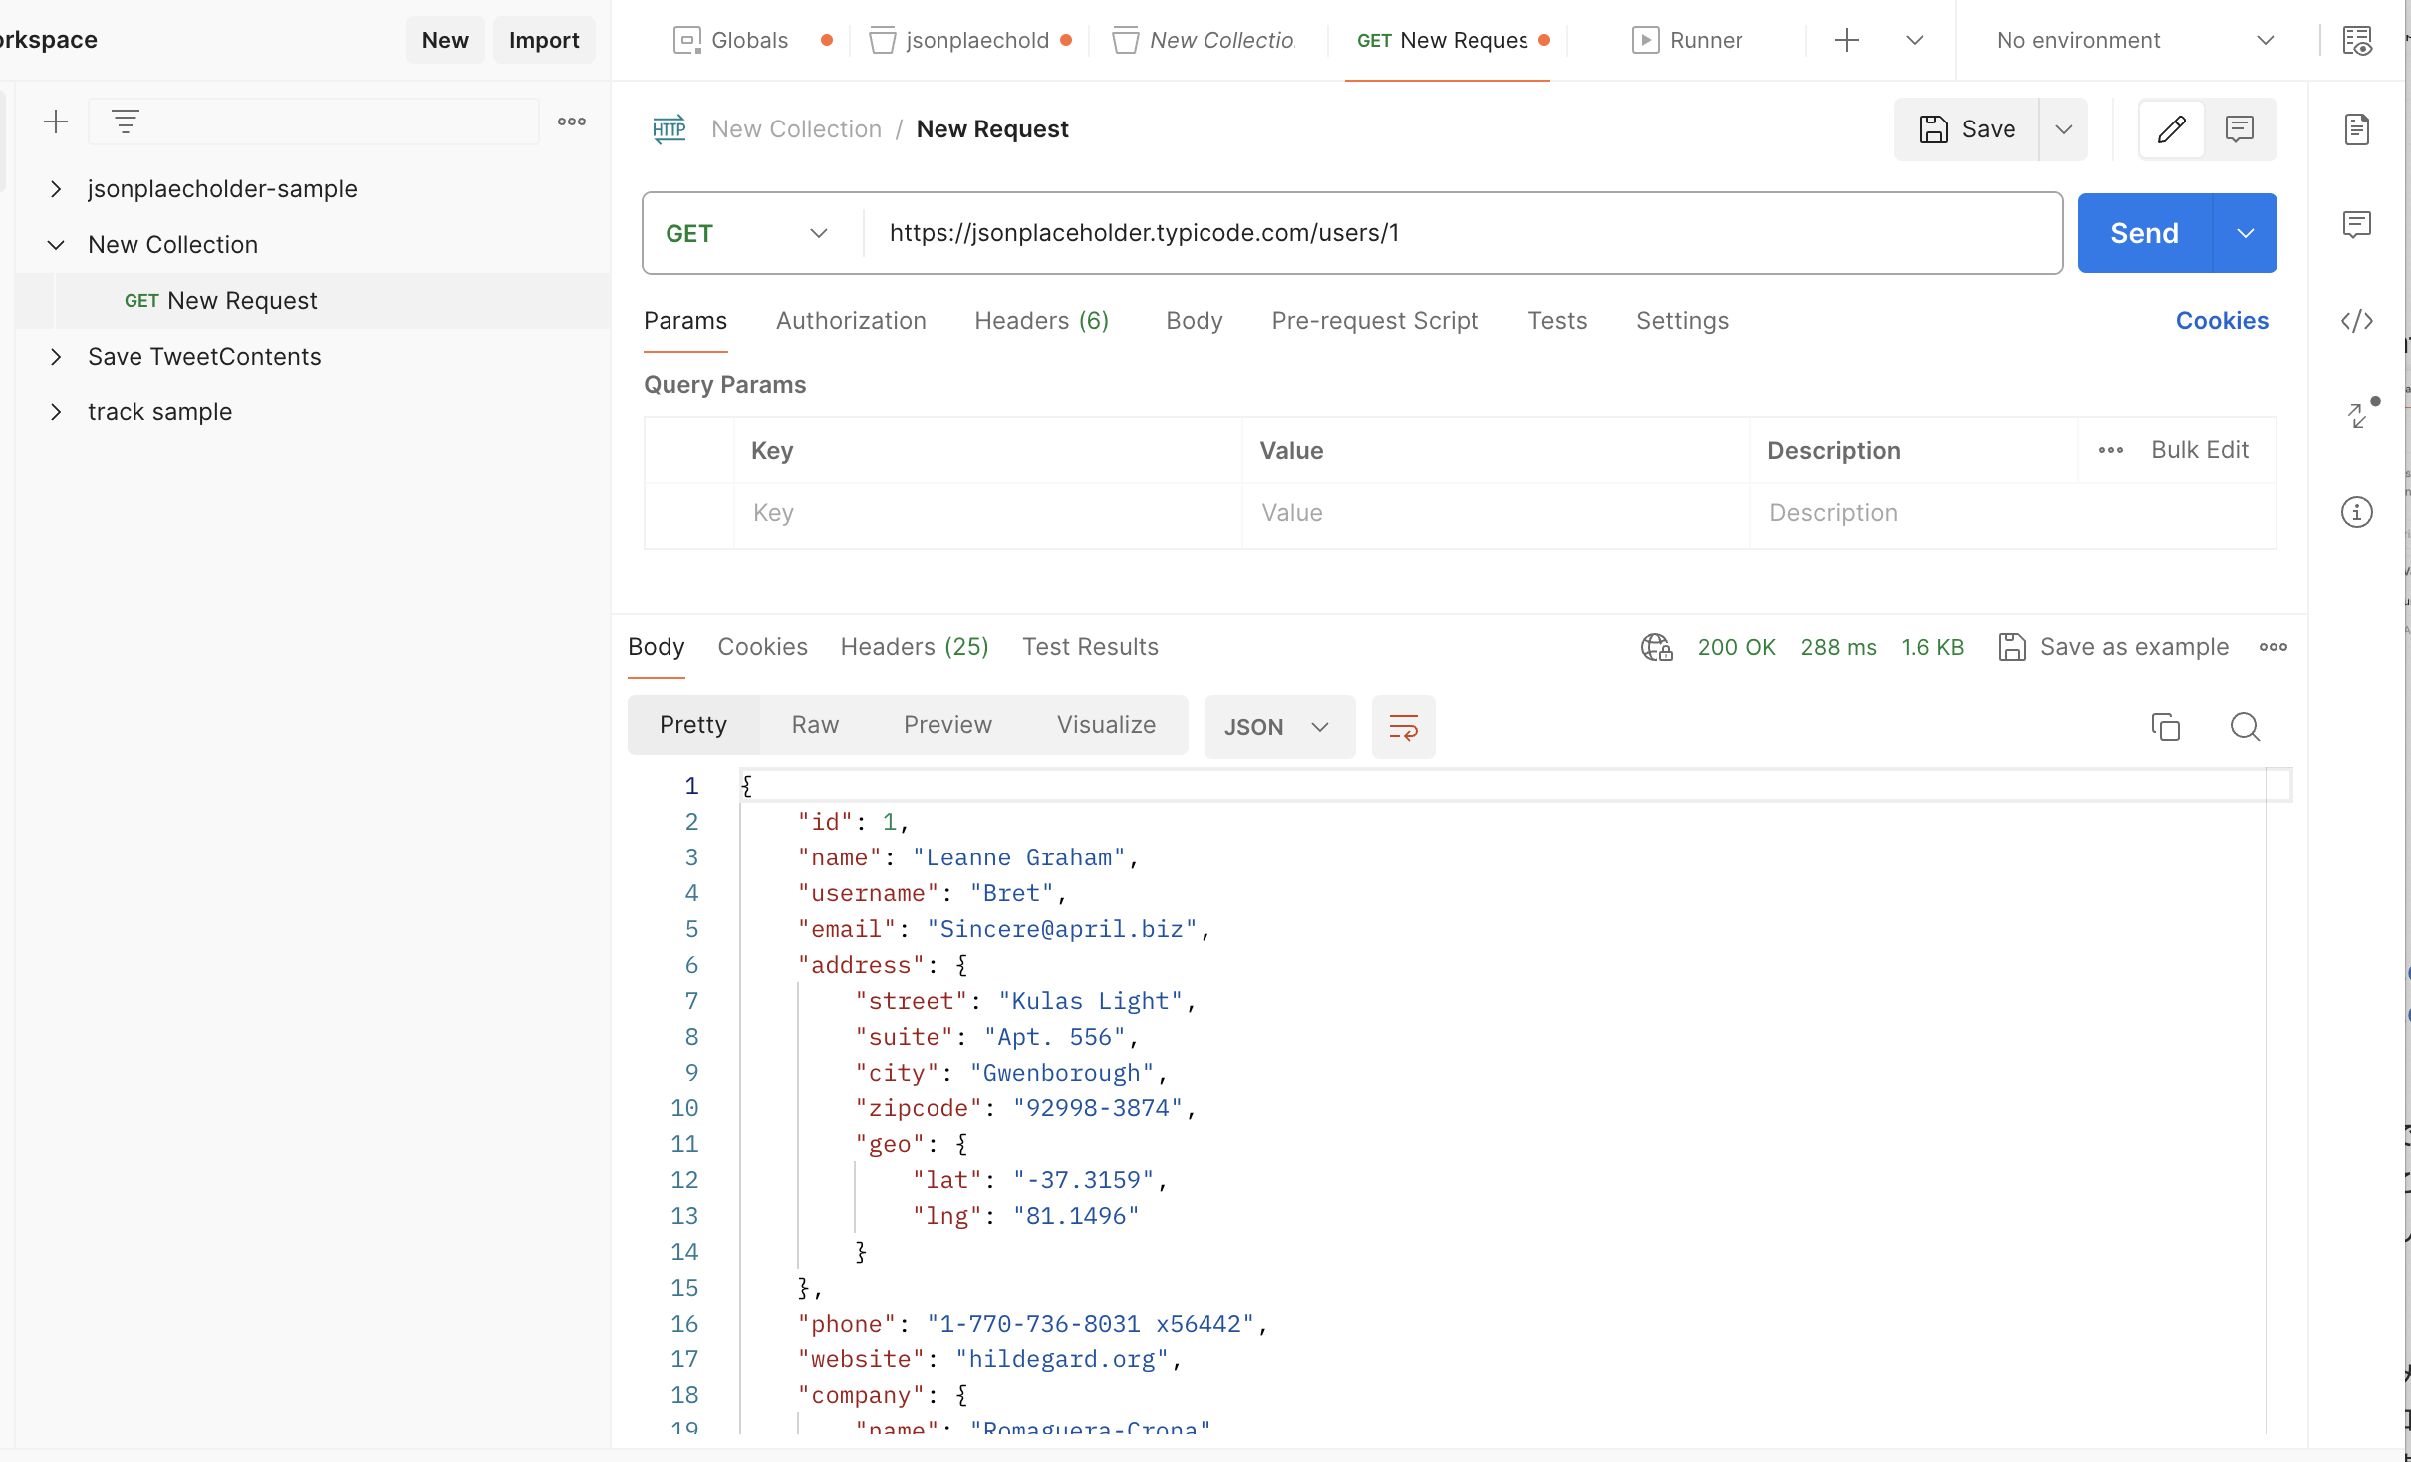2411x1462 pixels.
Task: Click the query param Value input
Action: point(1496,514)
